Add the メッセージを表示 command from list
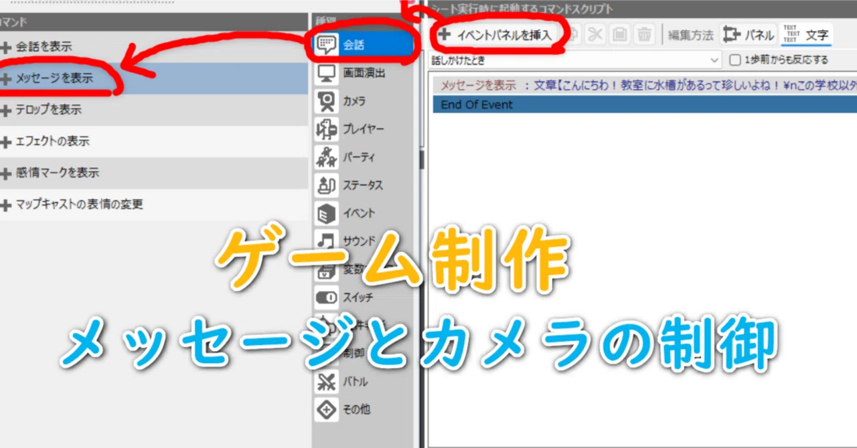857x448 pixels. coord(154,78)
